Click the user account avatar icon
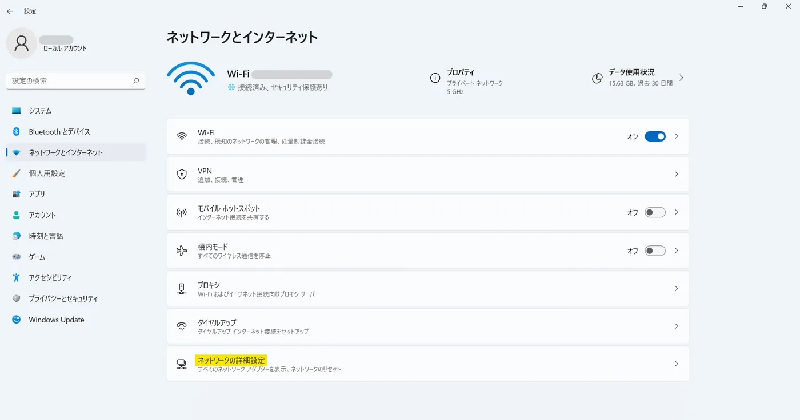The image size is (800, 420). coord(22,43)
